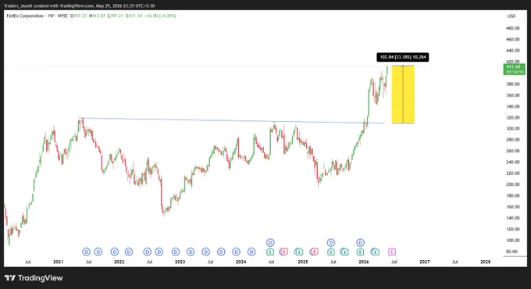This screenshot has width=531, height=289.
Task: Click the 'FedEx Corporation · 1W · NYSE' title
Action: tap(37, 16)
